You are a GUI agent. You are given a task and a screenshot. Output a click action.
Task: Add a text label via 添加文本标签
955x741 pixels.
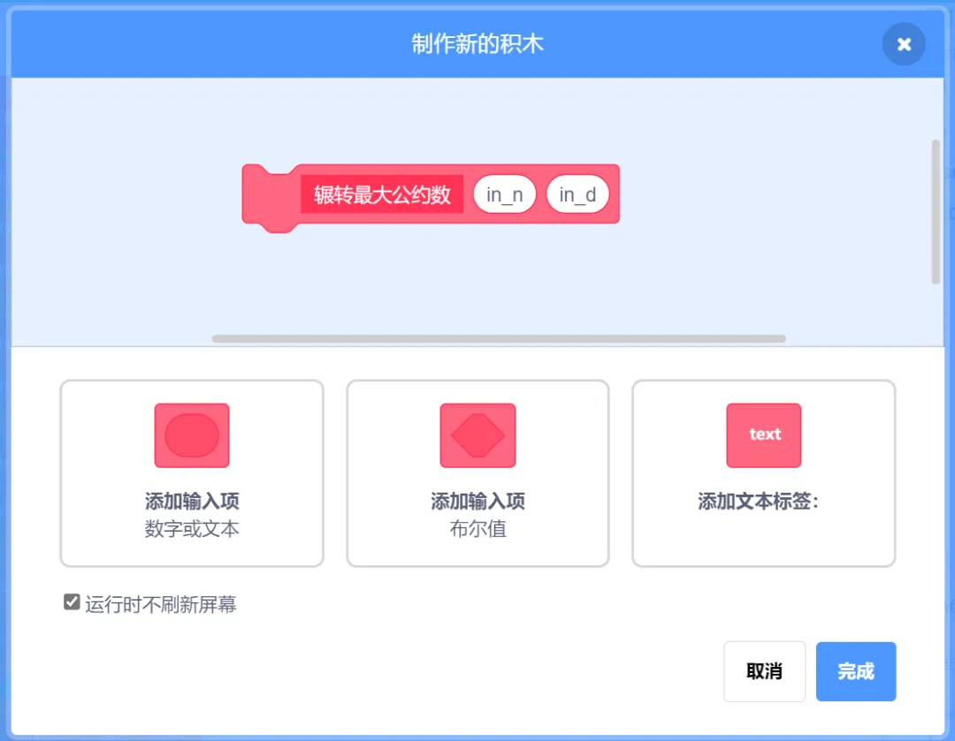764,473
